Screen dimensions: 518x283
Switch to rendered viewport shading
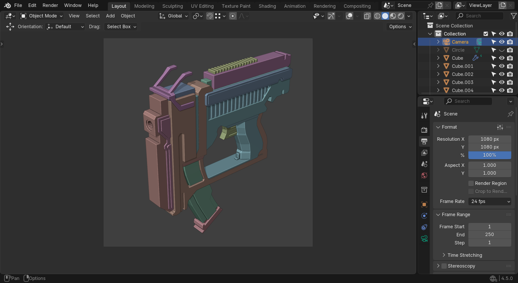pos(401,16)
